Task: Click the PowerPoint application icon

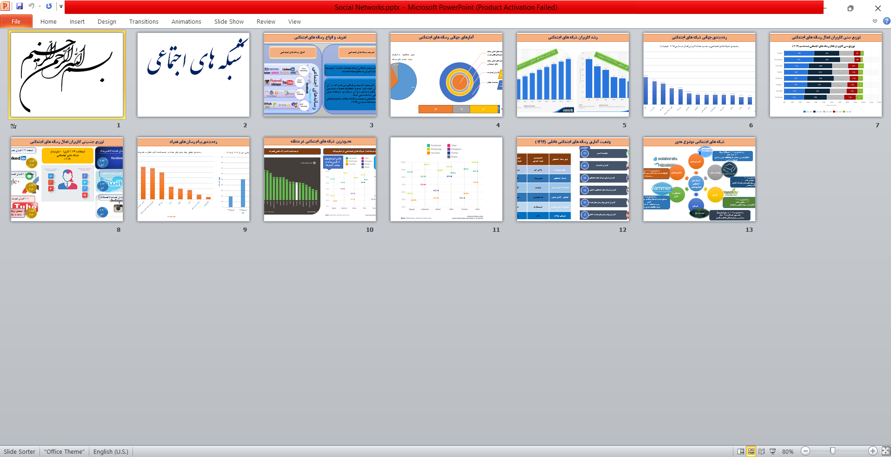Action: coord(6,7)
